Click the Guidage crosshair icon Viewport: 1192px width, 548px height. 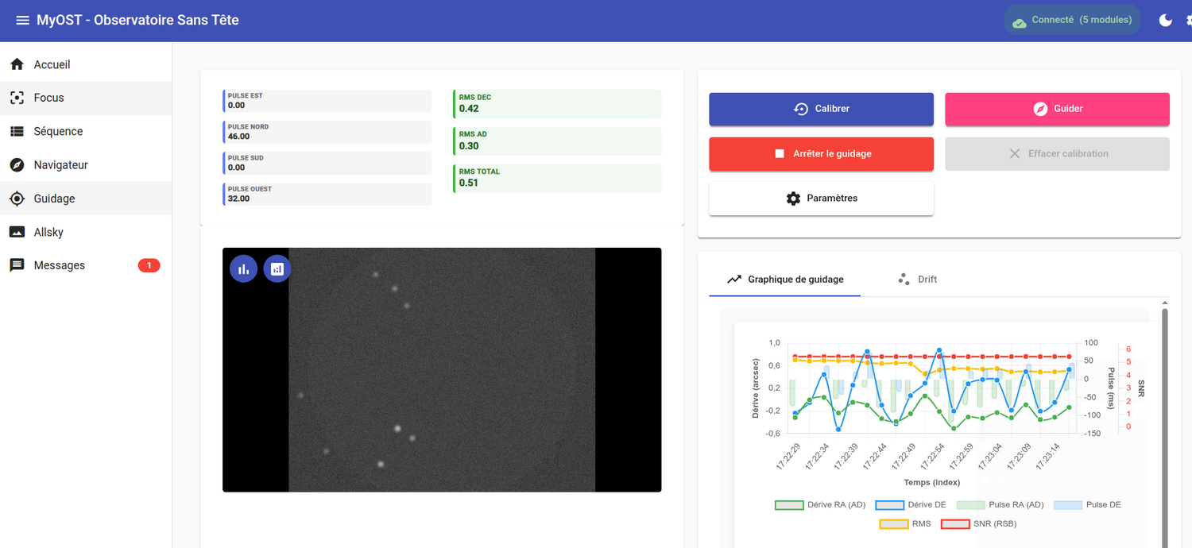coord(17,199)
